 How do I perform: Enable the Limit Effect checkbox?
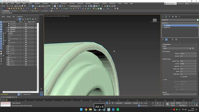tap(181, 77)
